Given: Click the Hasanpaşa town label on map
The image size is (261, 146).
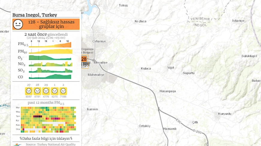Looking at the screenshot, I should tap(168, 91).
